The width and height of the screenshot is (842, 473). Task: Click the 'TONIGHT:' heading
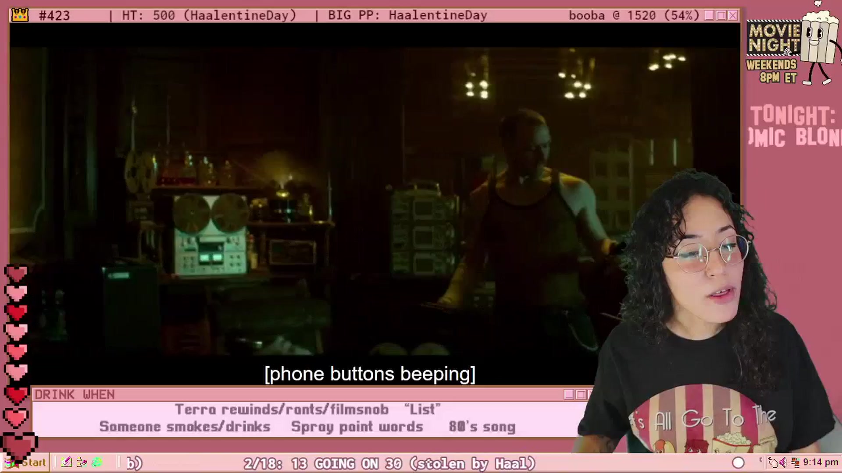(792, 116)
